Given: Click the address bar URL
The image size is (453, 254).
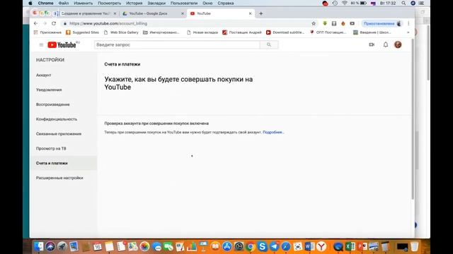Looking at the screenshot, I should pos(108,23).
